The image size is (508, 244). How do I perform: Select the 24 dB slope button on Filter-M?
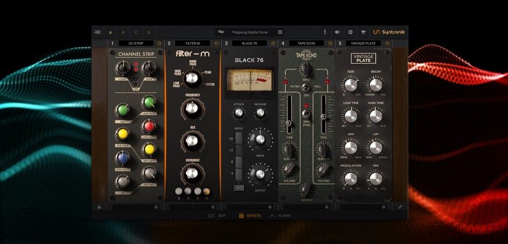coord(206,191)
